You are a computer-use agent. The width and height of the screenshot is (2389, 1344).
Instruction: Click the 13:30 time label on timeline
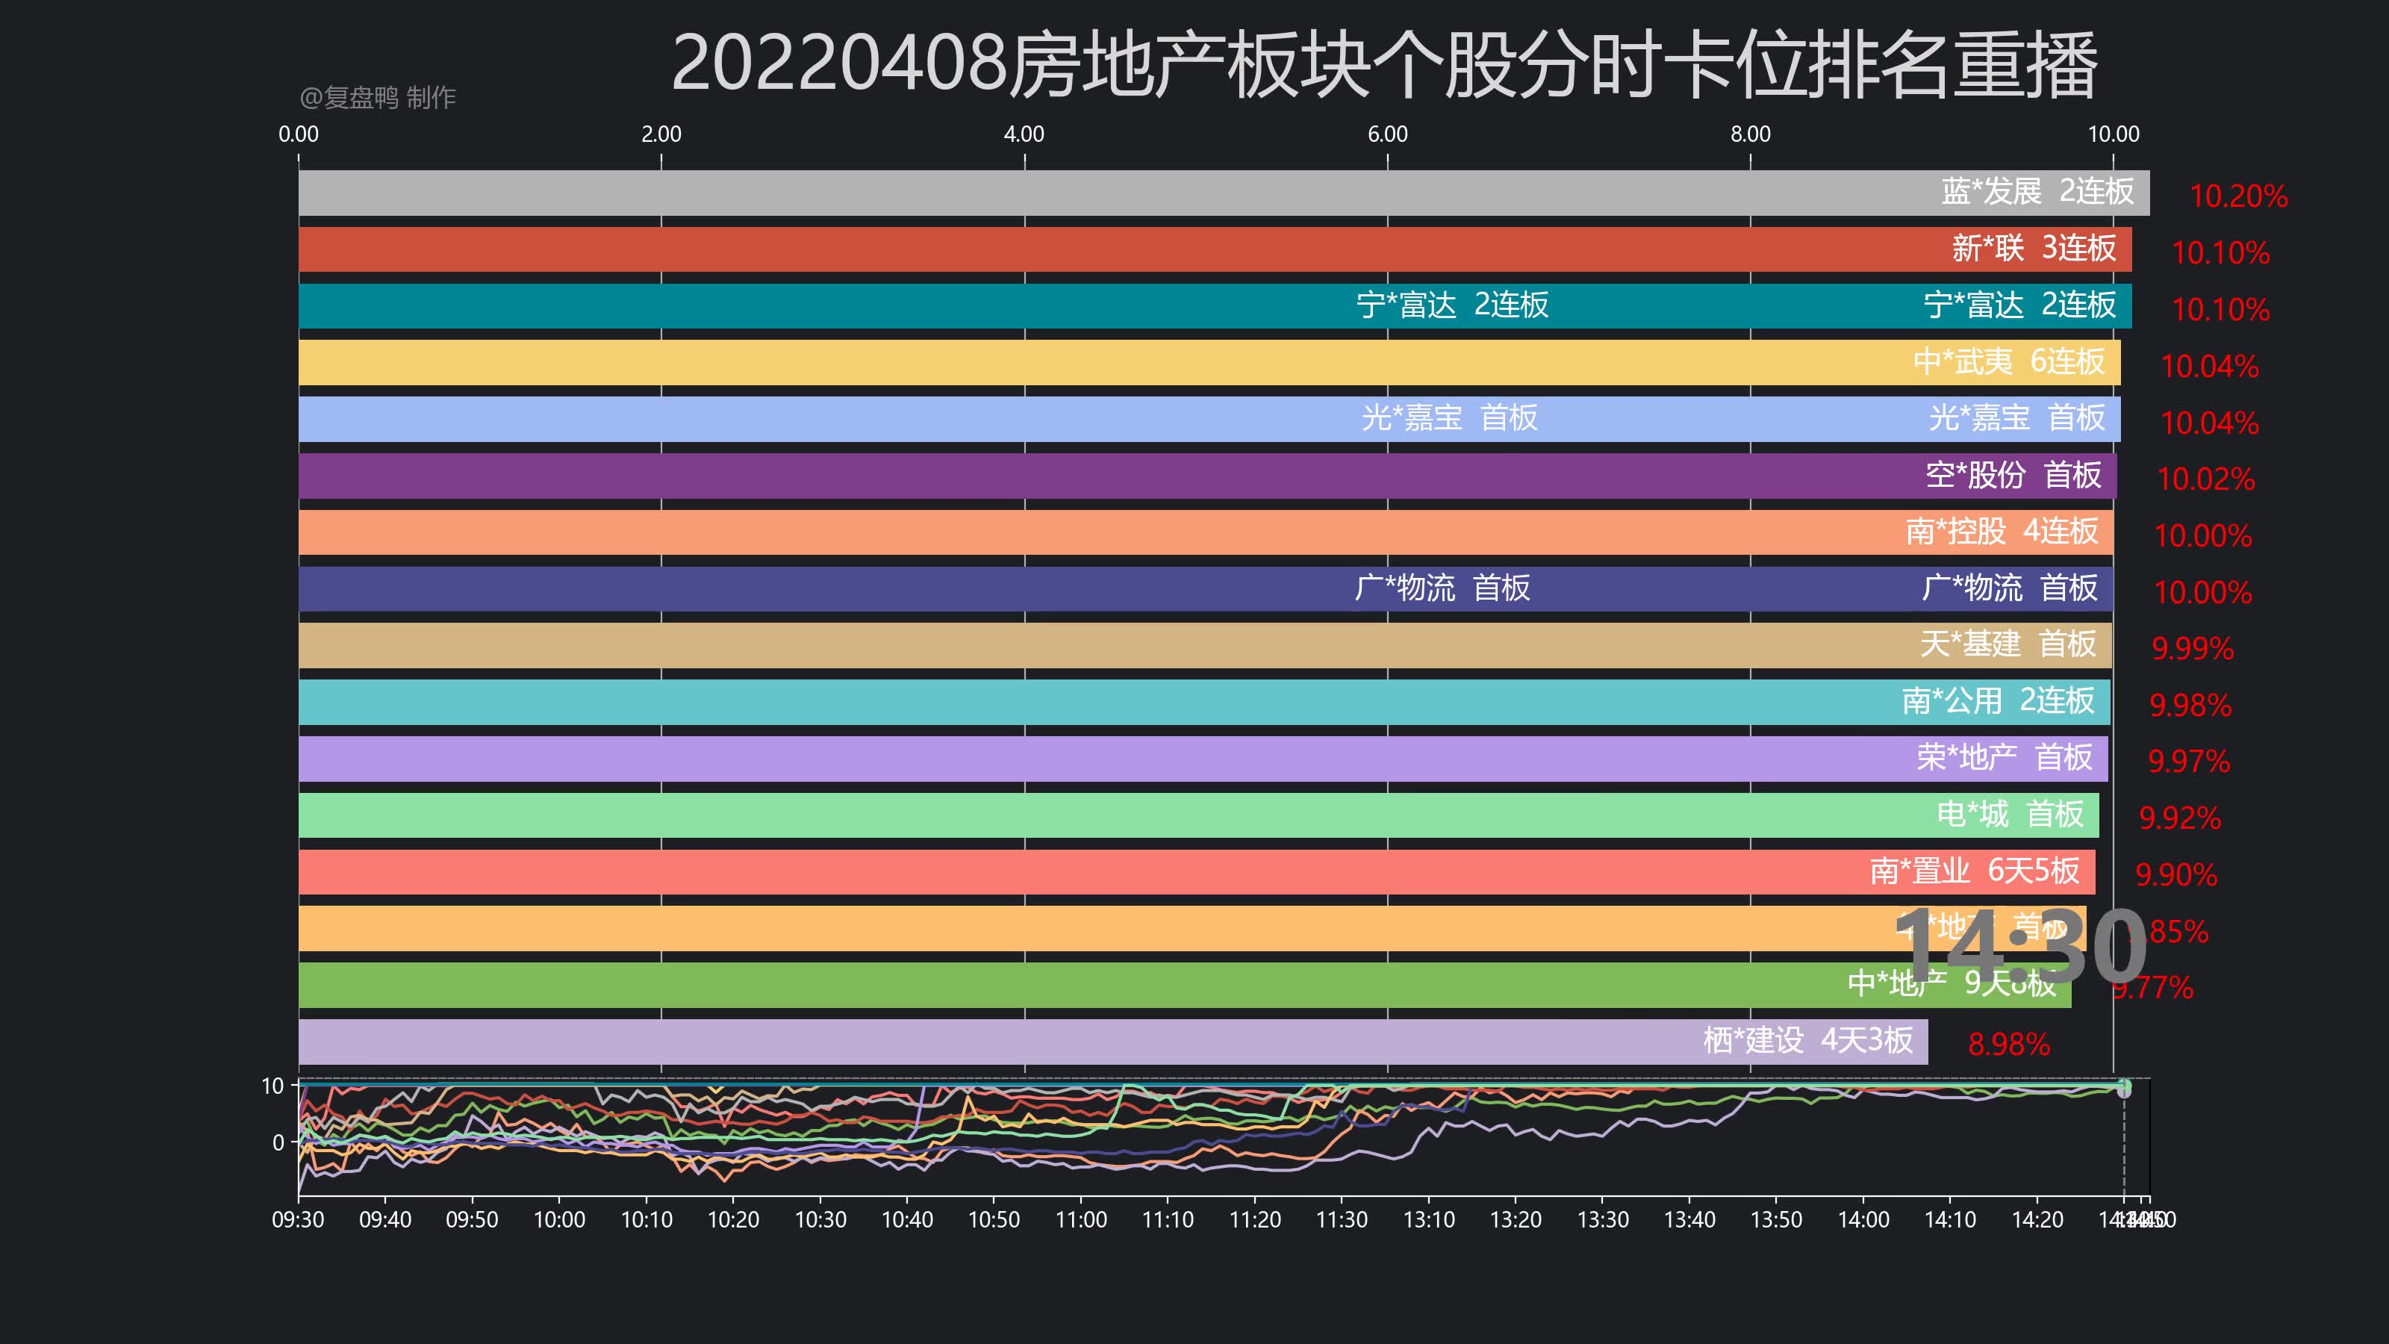(x=1604, y=1219)
